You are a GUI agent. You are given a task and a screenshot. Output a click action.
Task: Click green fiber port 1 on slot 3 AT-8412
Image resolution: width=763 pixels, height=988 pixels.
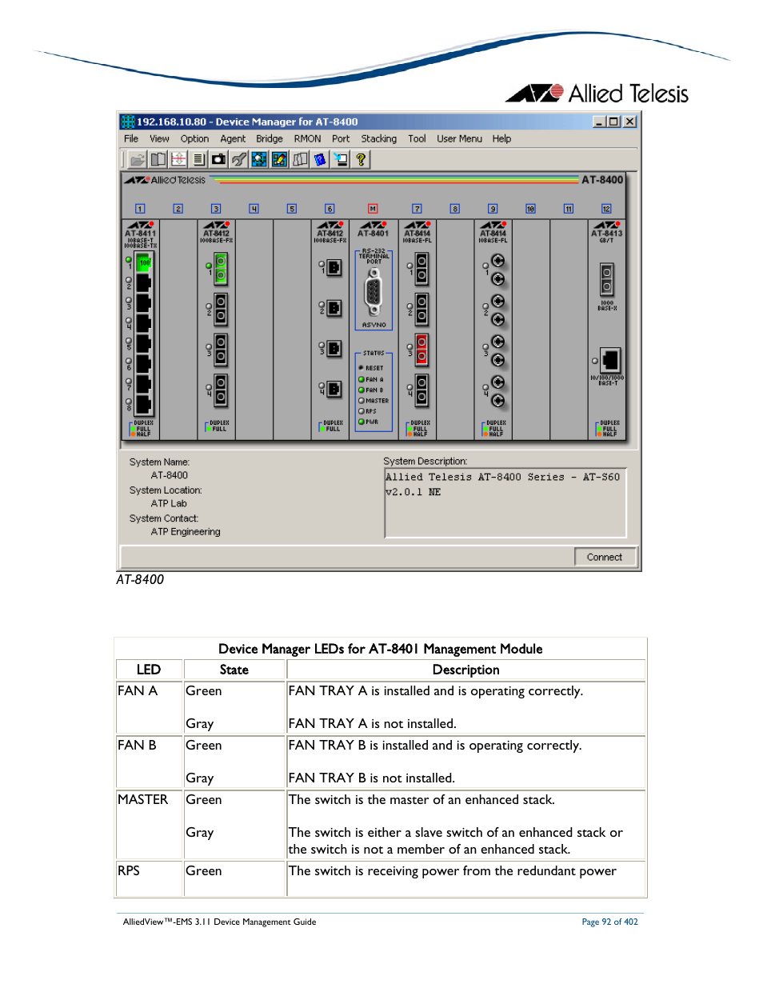click(221, 269)
